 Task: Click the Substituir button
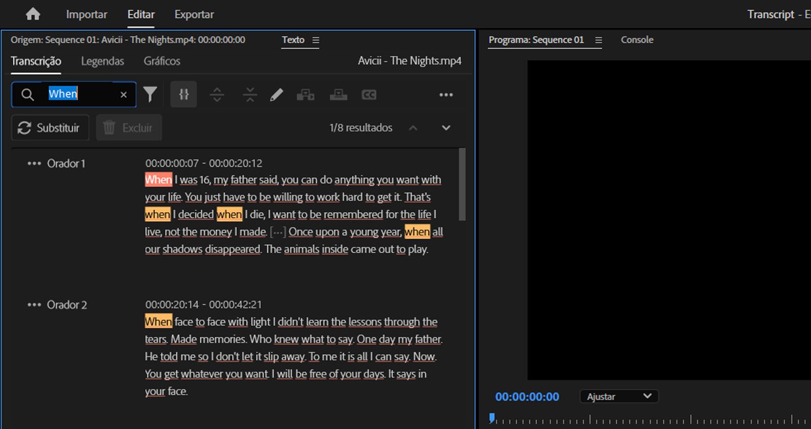50,128
